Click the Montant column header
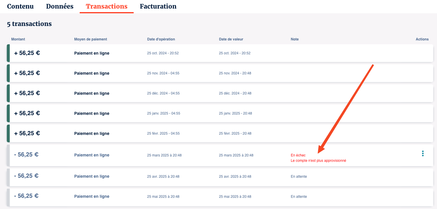Screen dimensions: 437x209 point(18,39)
